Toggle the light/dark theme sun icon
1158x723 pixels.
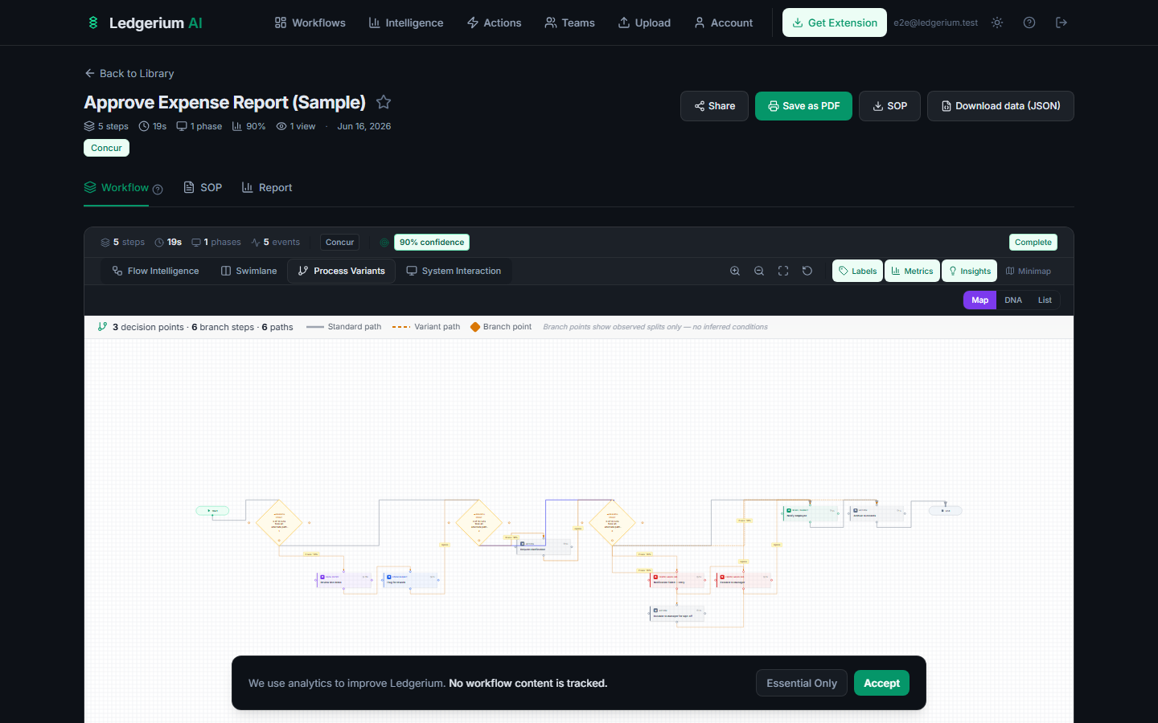click(x=997, y=22)
